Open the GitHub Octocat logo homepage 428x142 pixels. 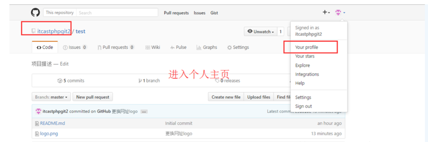(x=35, y=13)
